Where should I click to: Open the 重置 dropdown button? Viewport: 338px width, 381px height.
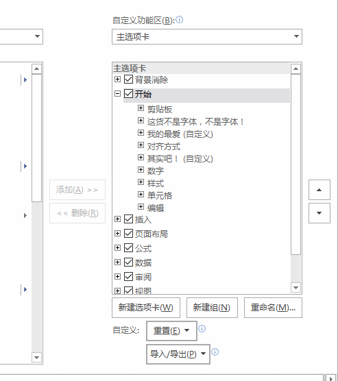coord(171,331)
